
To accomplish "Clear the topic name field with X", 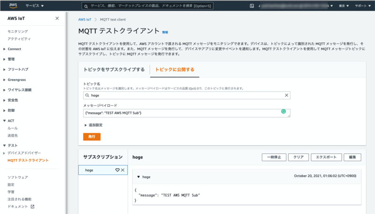I will click(286, 95).
